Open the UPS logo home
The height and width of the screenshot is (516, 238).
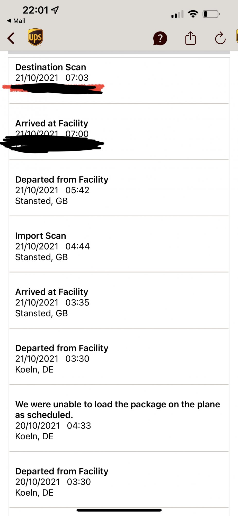point(35,37)
